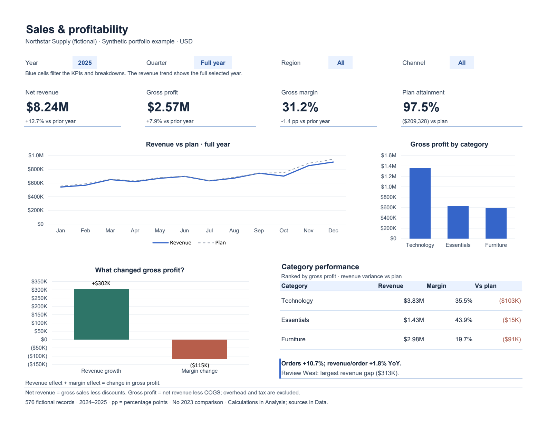This screenshot has width=547, height=422.
Task: Click the Review West revenue gap note
Action: tap(340, 373)
